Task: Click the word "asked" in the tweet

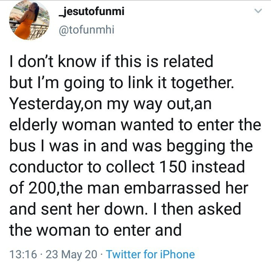Action: pos(219,209)
